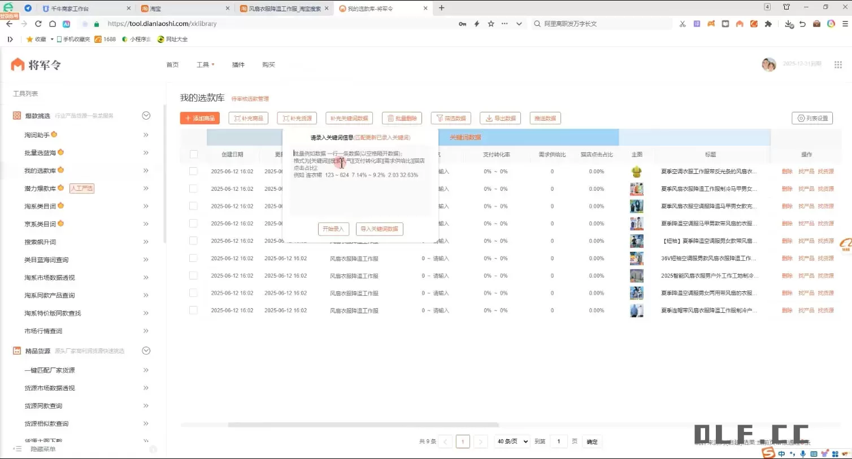Viewport: 852px width, 459px height.
Task: Check the first product row checkbox
Action: coord(193,171)
